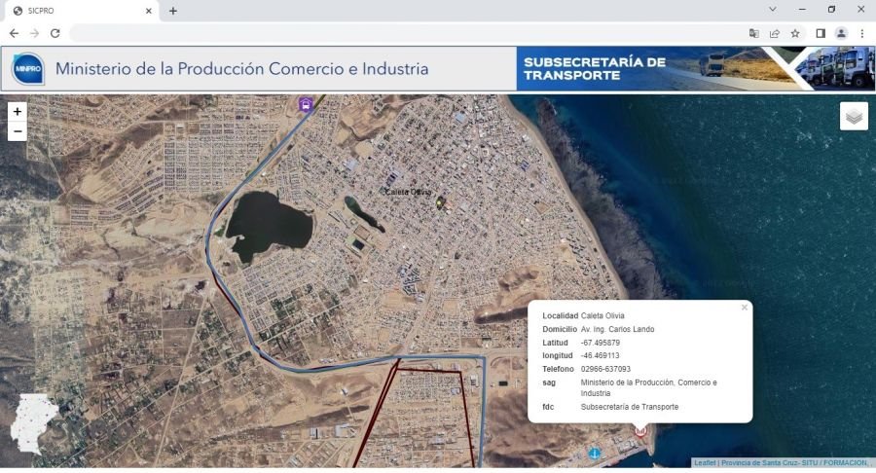
Task: Click the Av. Ing. Carlos Lando address
Action: (617, 330)
